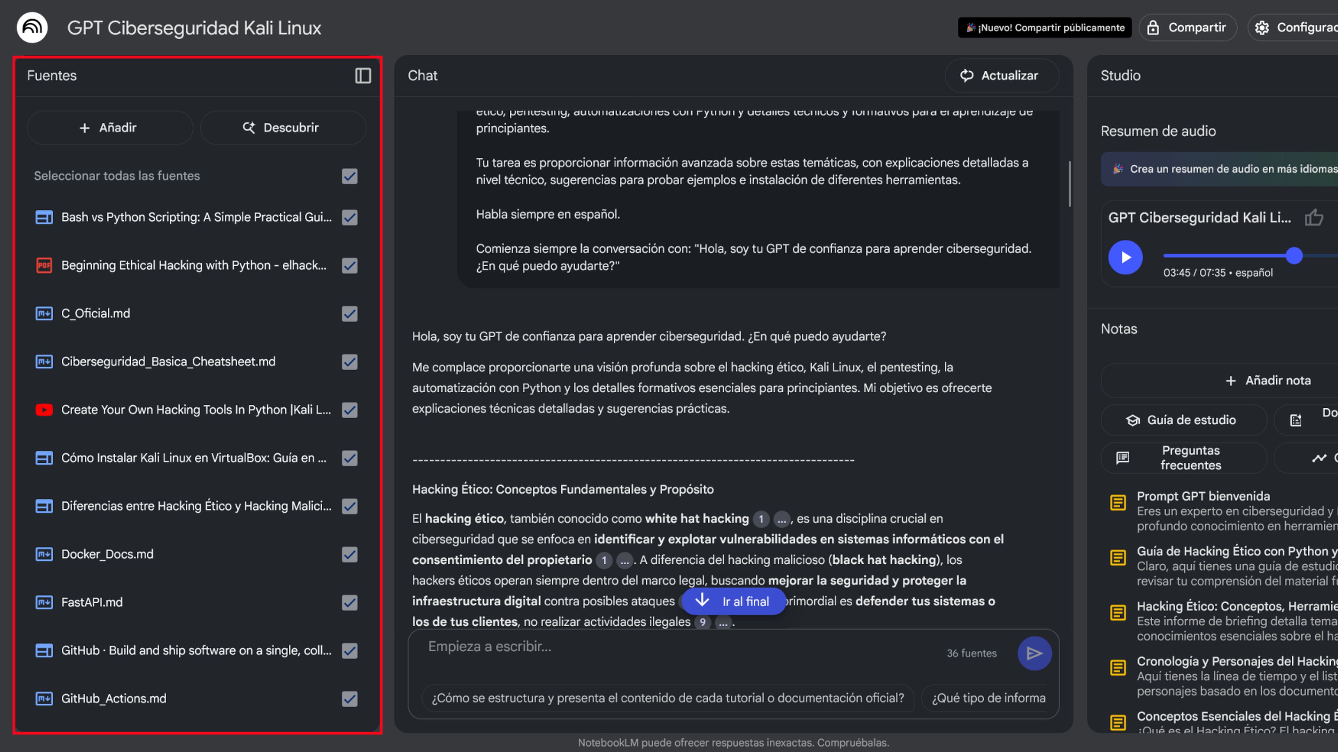Click the web icon of Diferencias entre Hacking Ético
The width and height of the screenshot is (1338, 752).
[44, 506]
